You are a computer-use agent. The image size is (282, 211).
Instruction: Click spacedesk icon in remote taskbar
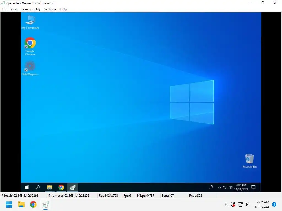73,187
